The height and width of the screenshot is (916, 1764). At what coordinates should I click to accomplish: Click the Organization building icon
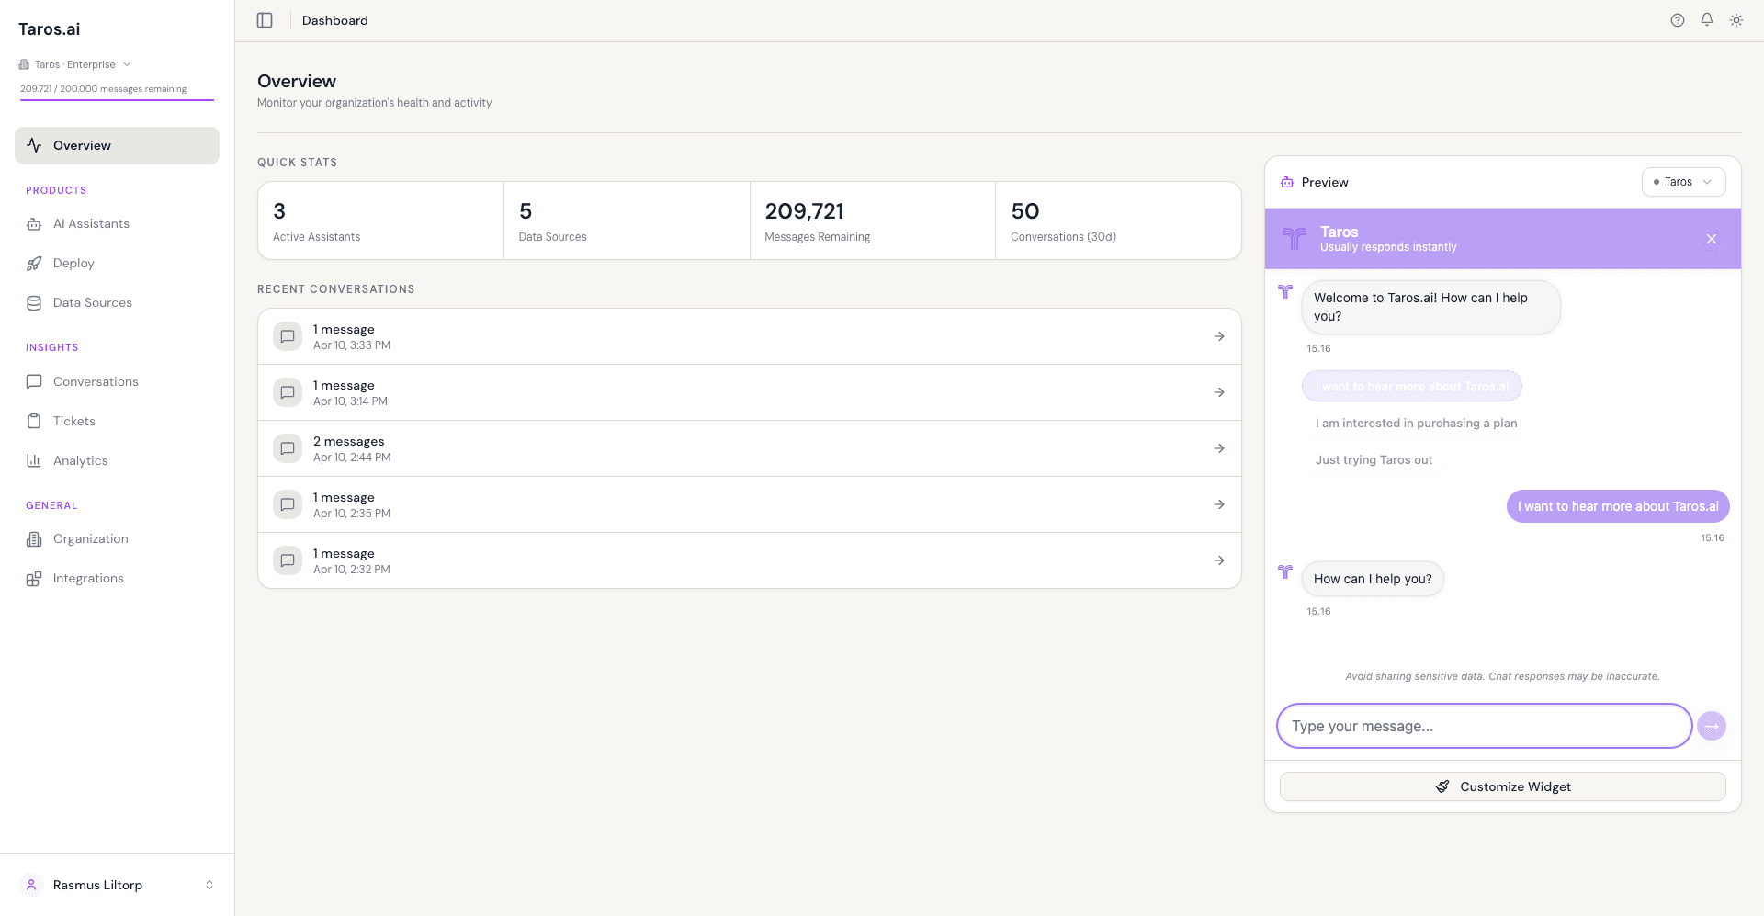(34, 539)
